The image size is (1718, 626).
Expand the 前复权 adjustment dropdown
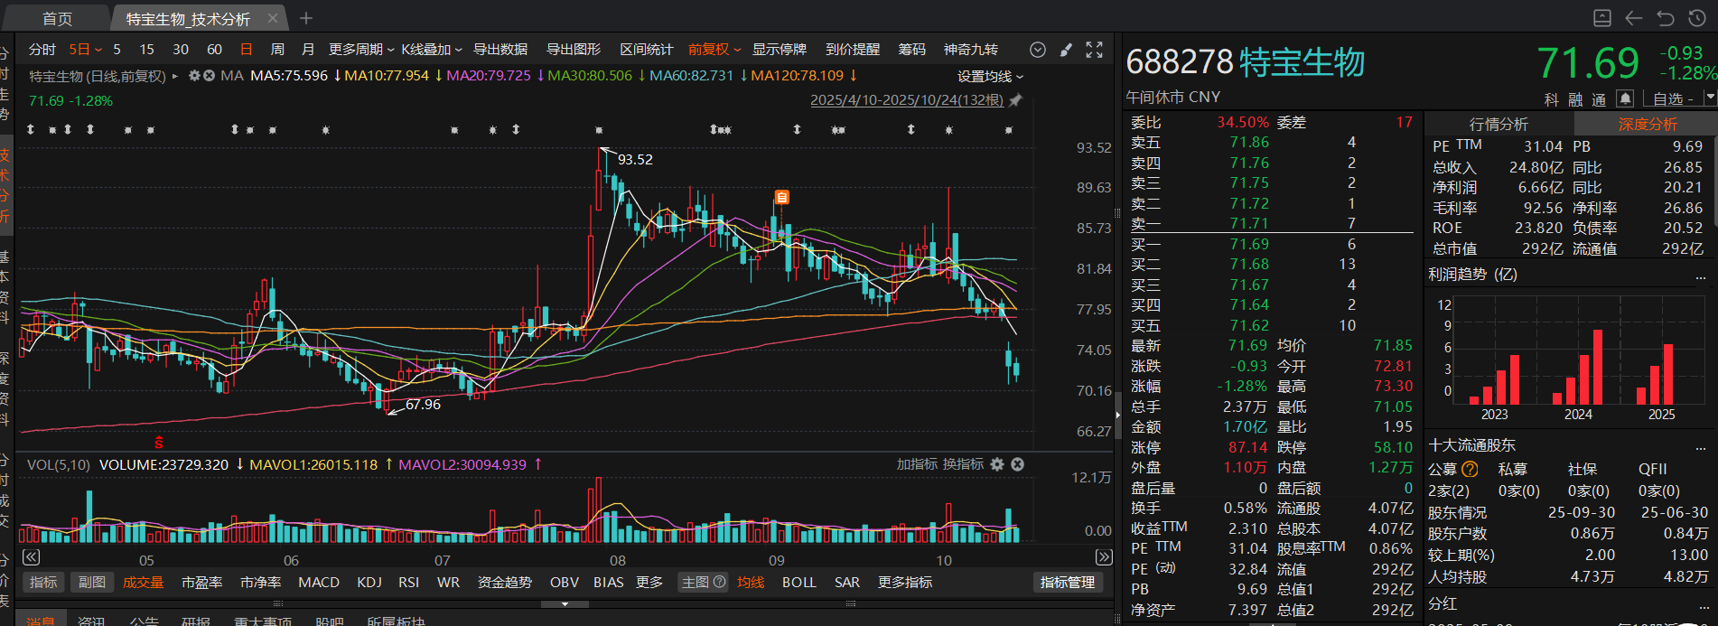point(714,50)
